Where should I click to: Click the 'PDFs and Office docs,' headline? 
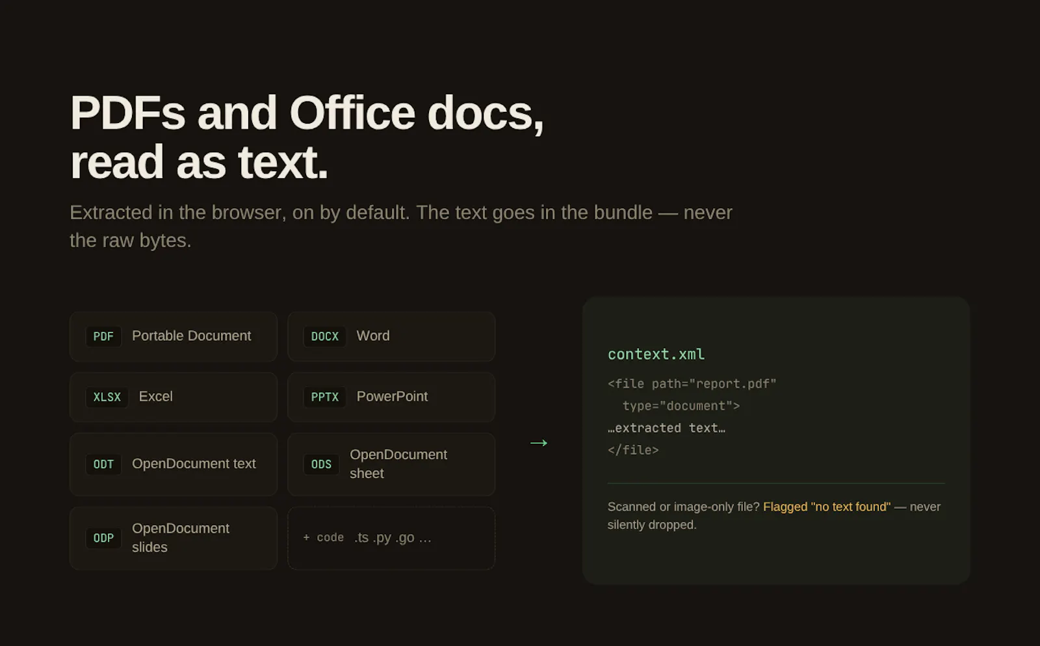point(307,113)
